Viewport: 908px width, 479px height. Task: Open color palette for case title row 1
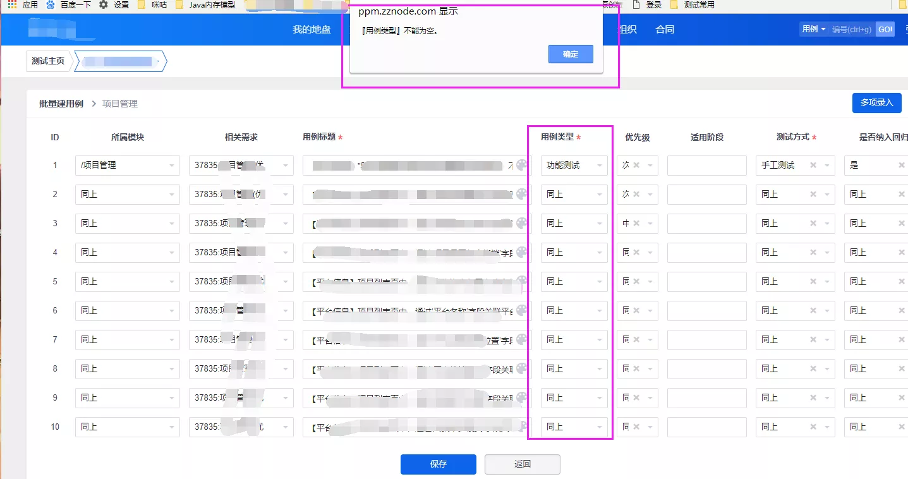521,165
